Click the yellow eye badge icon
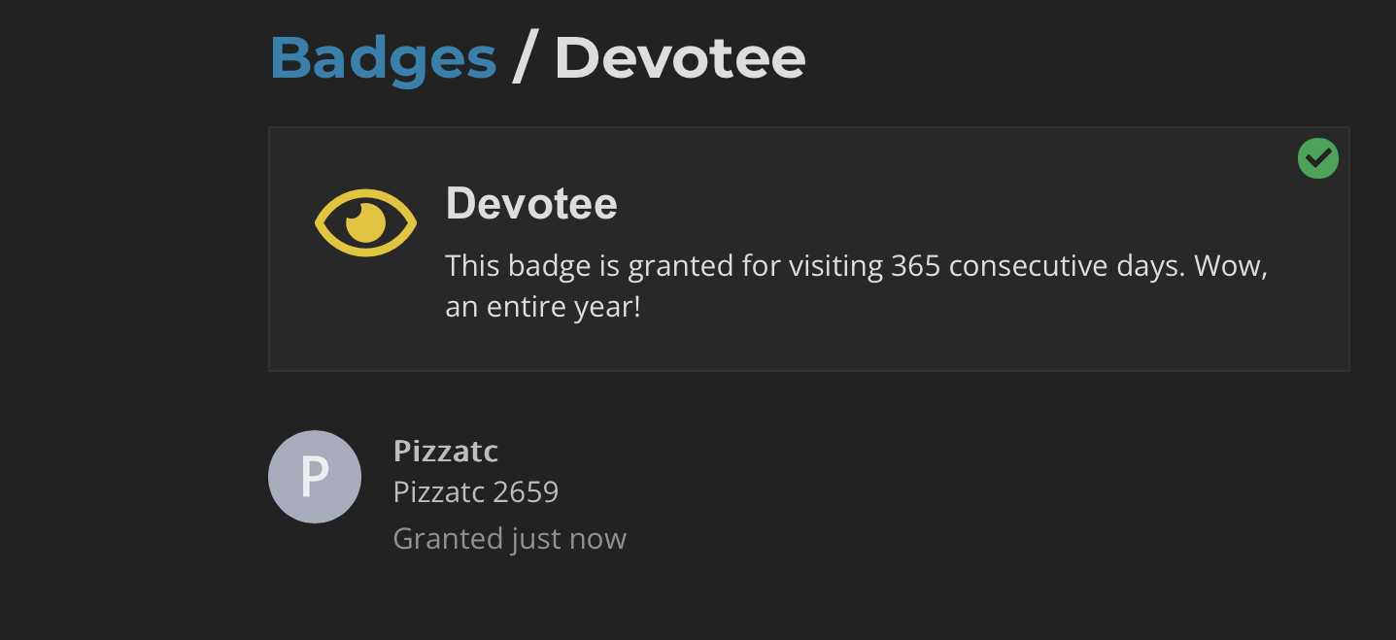Screen dimensions: 1396x640 pyautogui.click(x=365, y=223)
